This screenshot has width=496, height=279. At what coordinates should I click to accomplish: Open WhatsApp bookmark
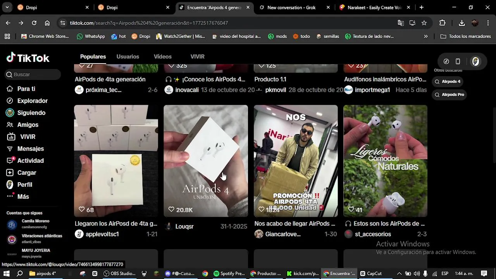(91, 36)
